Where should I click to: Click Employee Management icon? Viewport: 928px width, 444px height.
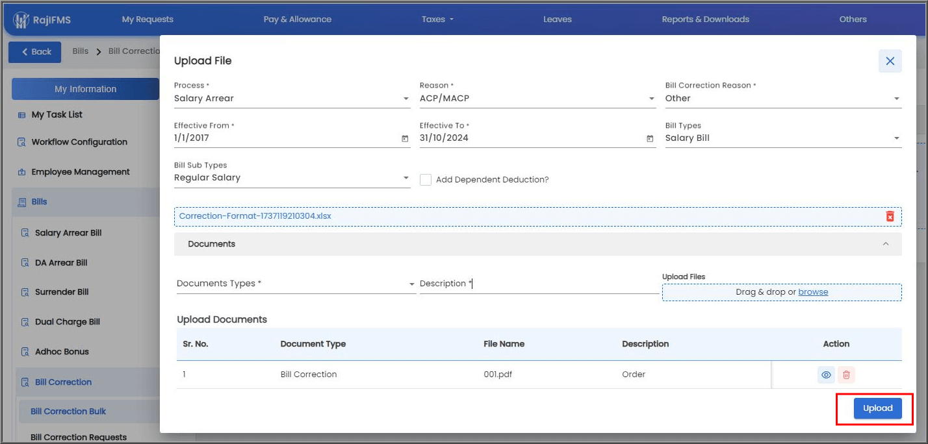tap(21, 172)
